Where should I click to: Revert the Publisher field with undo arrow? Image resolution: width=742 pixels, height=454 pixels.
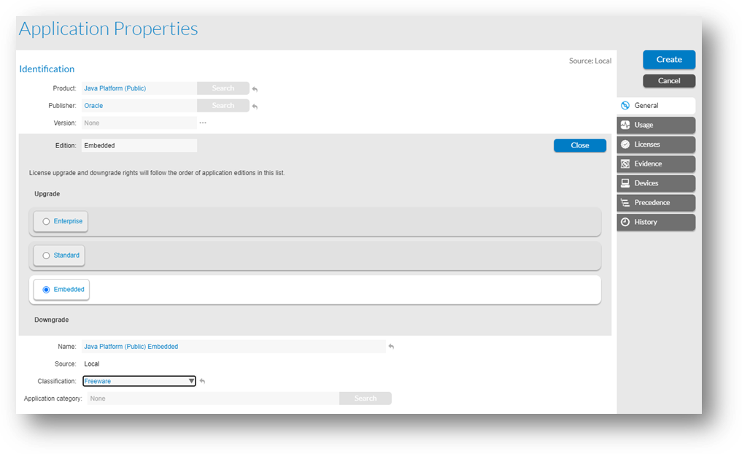click(255, 107)
